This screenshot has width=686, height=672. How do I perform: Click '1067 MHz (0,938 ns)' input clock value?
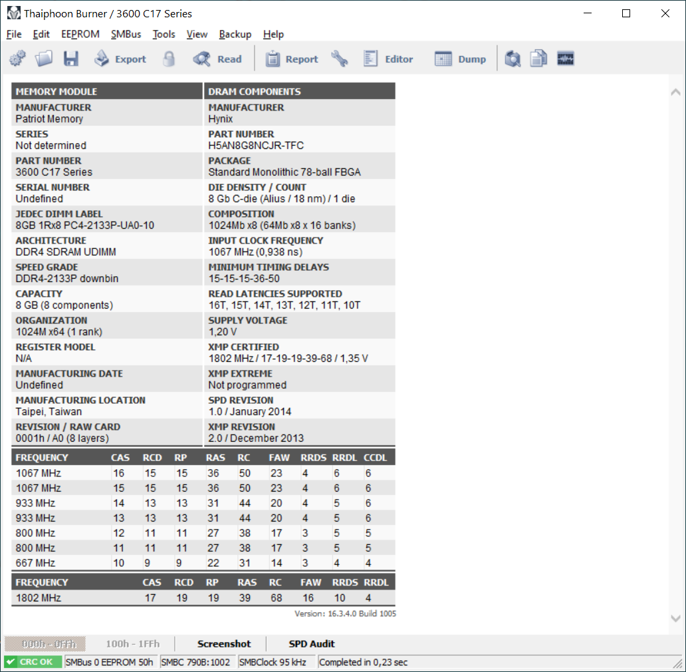(255, 252)
